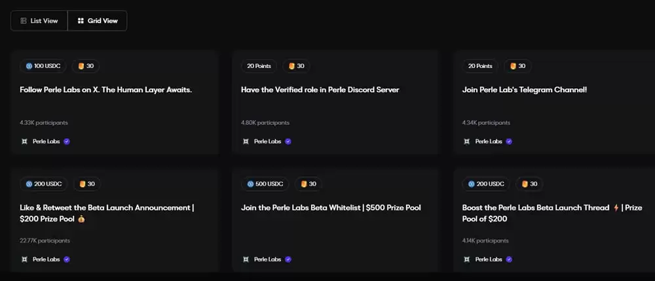655x281 pixels.
Task: Click the 30 badge on Follow Perle Labs card
Action: click(x=86, y=66)
